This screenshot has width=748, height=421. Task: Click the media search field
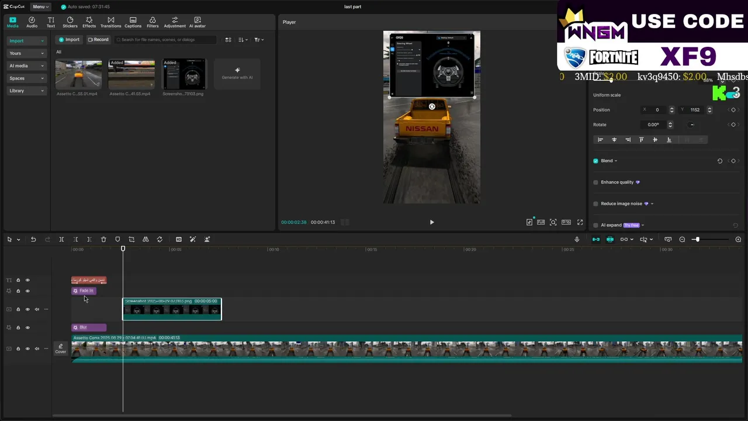pos(165,40)
